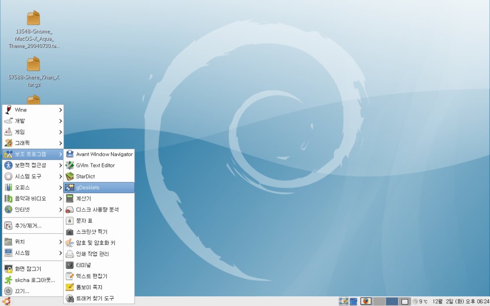Click the panel clock showing 오후 06:24
490x306 pixels.
pos(461,302)
